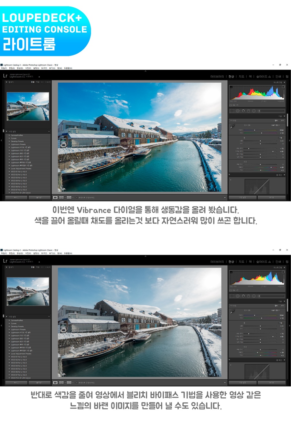Select the spot removal tool in lower Lightroom window
This screenshot has height=436, width=291.
coord(238,296)
